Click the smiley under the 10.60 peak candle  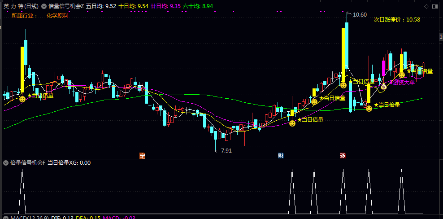pos(343,85)
